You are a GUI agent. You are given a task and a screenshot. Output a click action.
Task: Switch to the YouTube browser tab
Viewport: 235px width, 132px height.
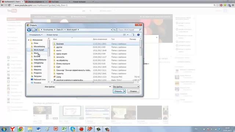[x=59, y=1]
